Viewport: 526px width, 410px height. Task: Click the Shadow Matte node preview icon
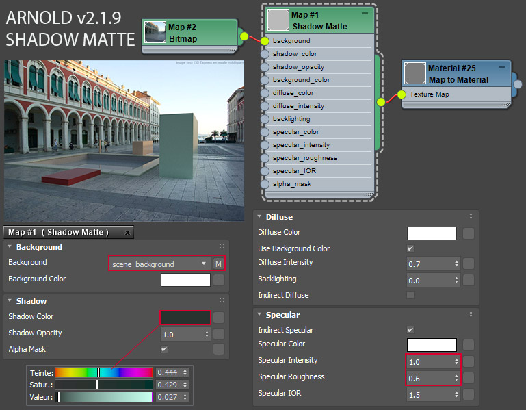pyautogui.click(x=278, y=20)
